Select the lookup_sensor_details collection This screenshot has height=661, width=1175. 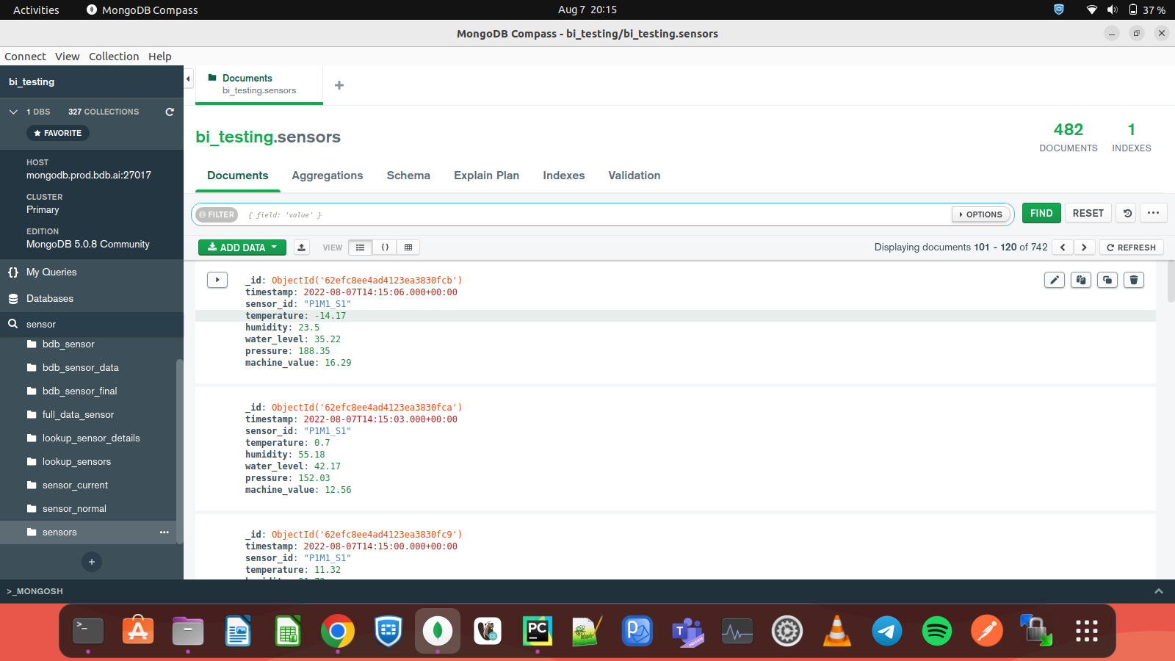91,438
